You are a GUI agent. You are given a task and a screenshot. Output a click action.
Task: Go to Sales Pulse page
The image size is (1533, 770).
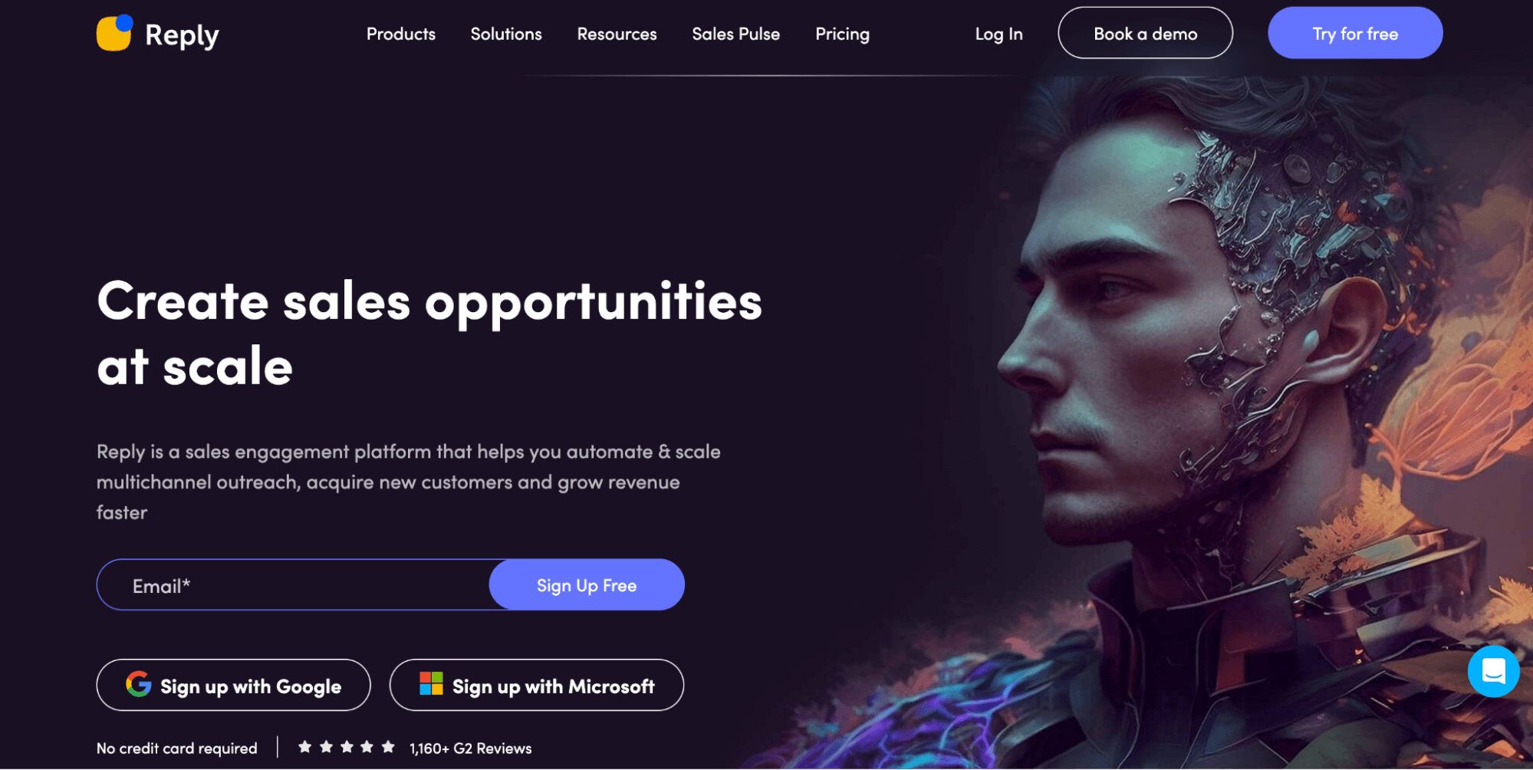tap(736, 34)
